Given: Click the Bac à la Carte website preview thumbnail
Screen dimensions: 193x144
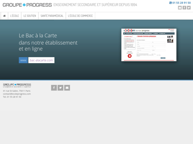Looking at the screenshot, I should pos(149,45).
